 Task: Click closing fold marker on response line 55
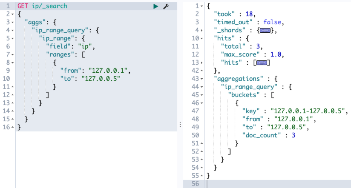tap(201, 176)
